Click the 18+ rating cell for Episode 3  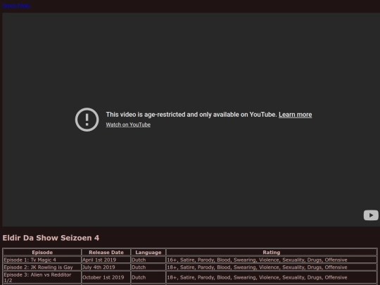(272, 277)
